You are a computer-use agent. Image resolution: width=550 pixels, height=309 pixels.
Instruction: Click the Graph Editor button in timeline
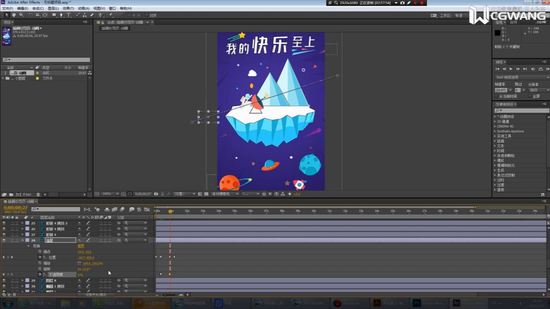147,209
